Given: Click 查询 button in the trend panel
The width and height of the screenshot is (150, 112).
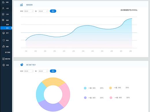Looking at the screenshot, I should pos(53,11).
